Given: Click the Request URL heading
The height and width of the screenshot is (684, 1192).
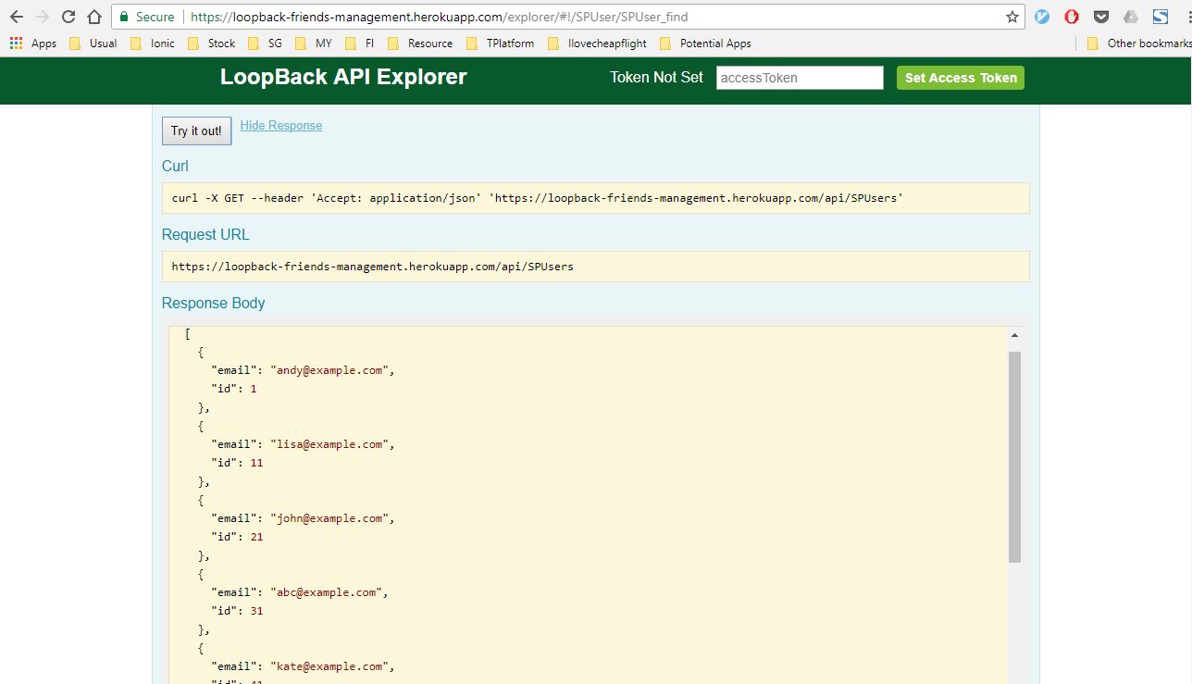Looking at the screenshot, I should tap(205, 235).
